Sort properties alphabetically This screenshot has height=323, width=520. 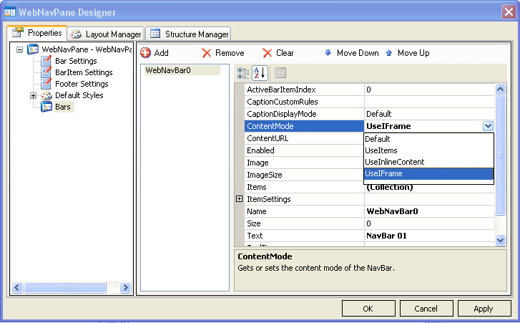(260, 73)
